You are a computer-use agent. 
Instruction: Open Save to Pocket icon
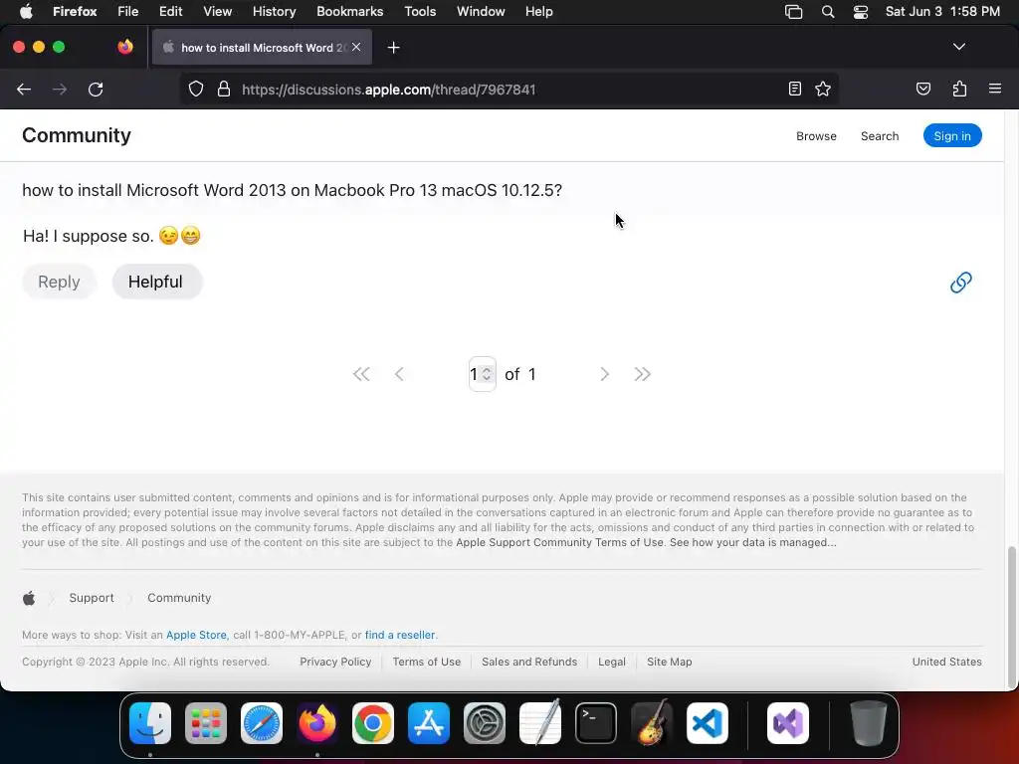(x=922, y=89)
